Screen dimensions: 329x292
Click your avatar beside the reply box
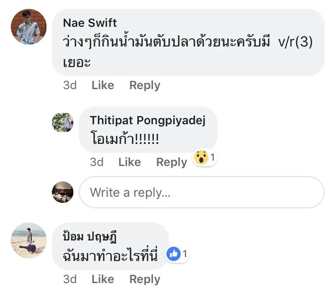click(63, 192)
